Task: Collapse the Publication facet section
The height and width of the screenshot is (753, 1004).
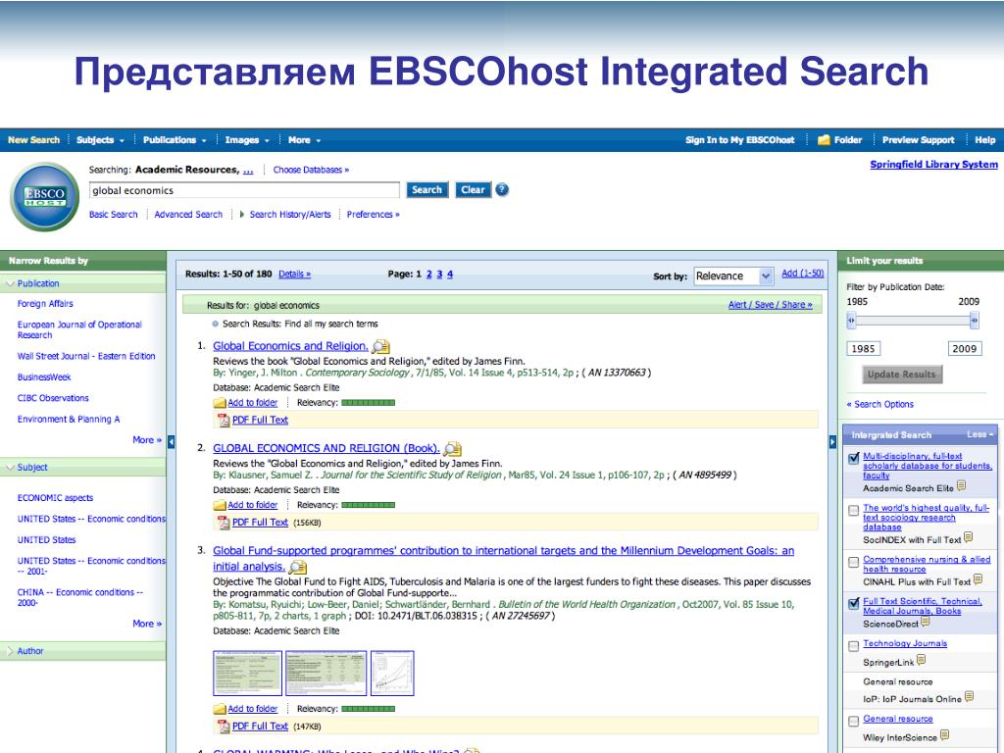Action: [x=10, y=283]
